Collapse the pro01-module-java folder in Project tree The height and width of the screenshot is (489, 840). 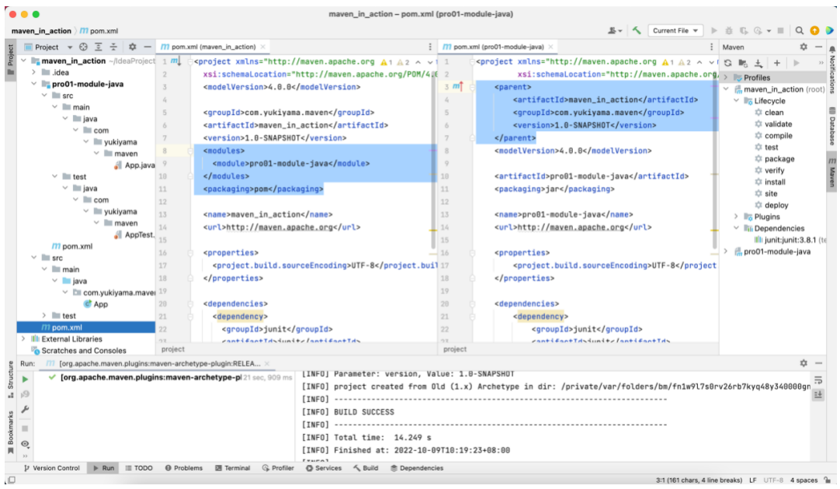pos(34,84)
